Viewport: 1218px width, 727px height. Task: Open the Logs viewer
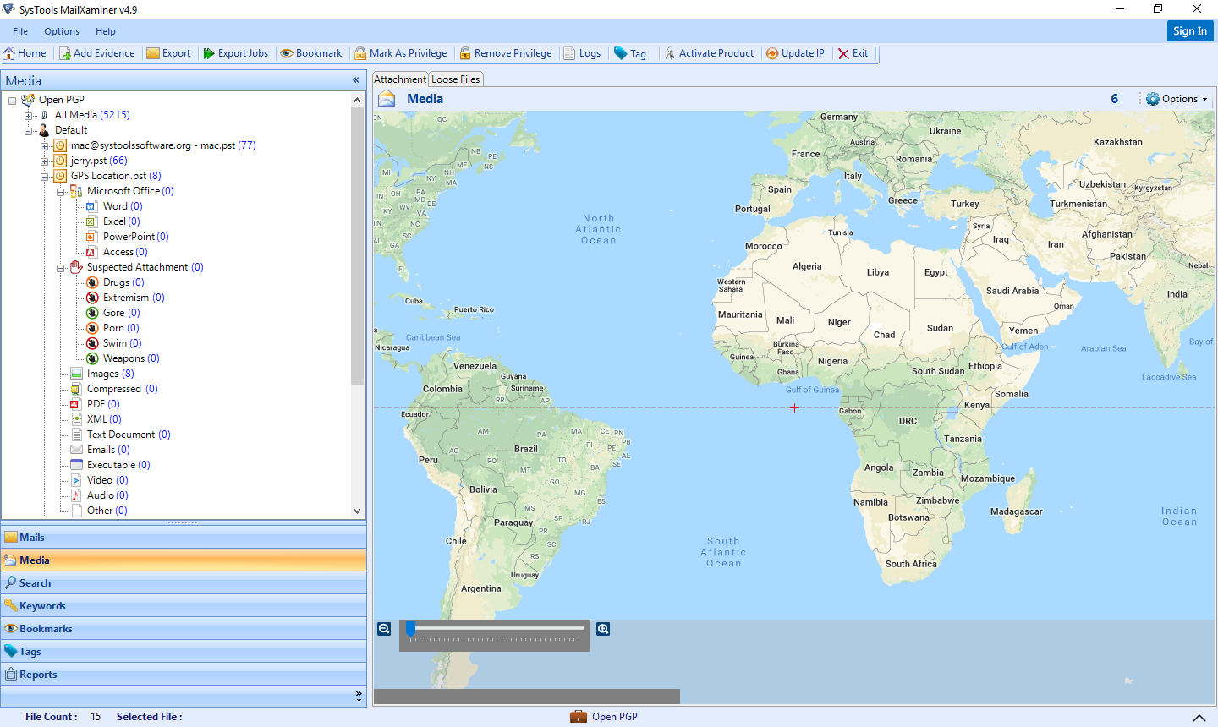pos(582,53)
